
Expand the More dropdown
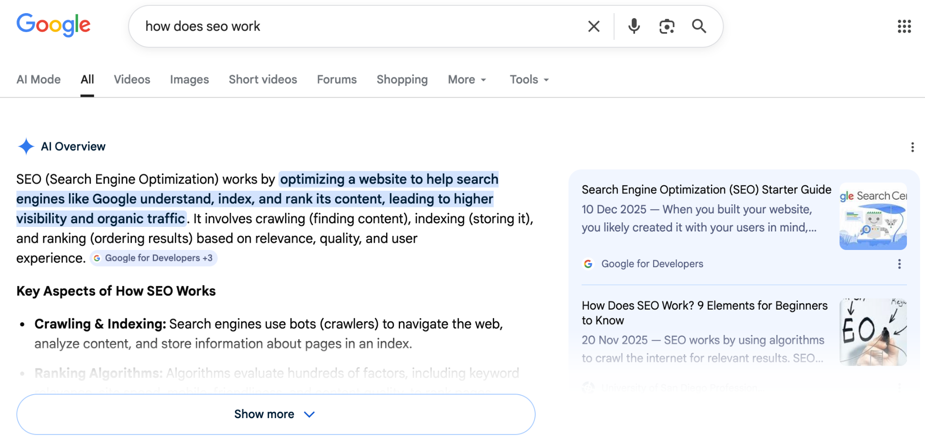(467, 80)
